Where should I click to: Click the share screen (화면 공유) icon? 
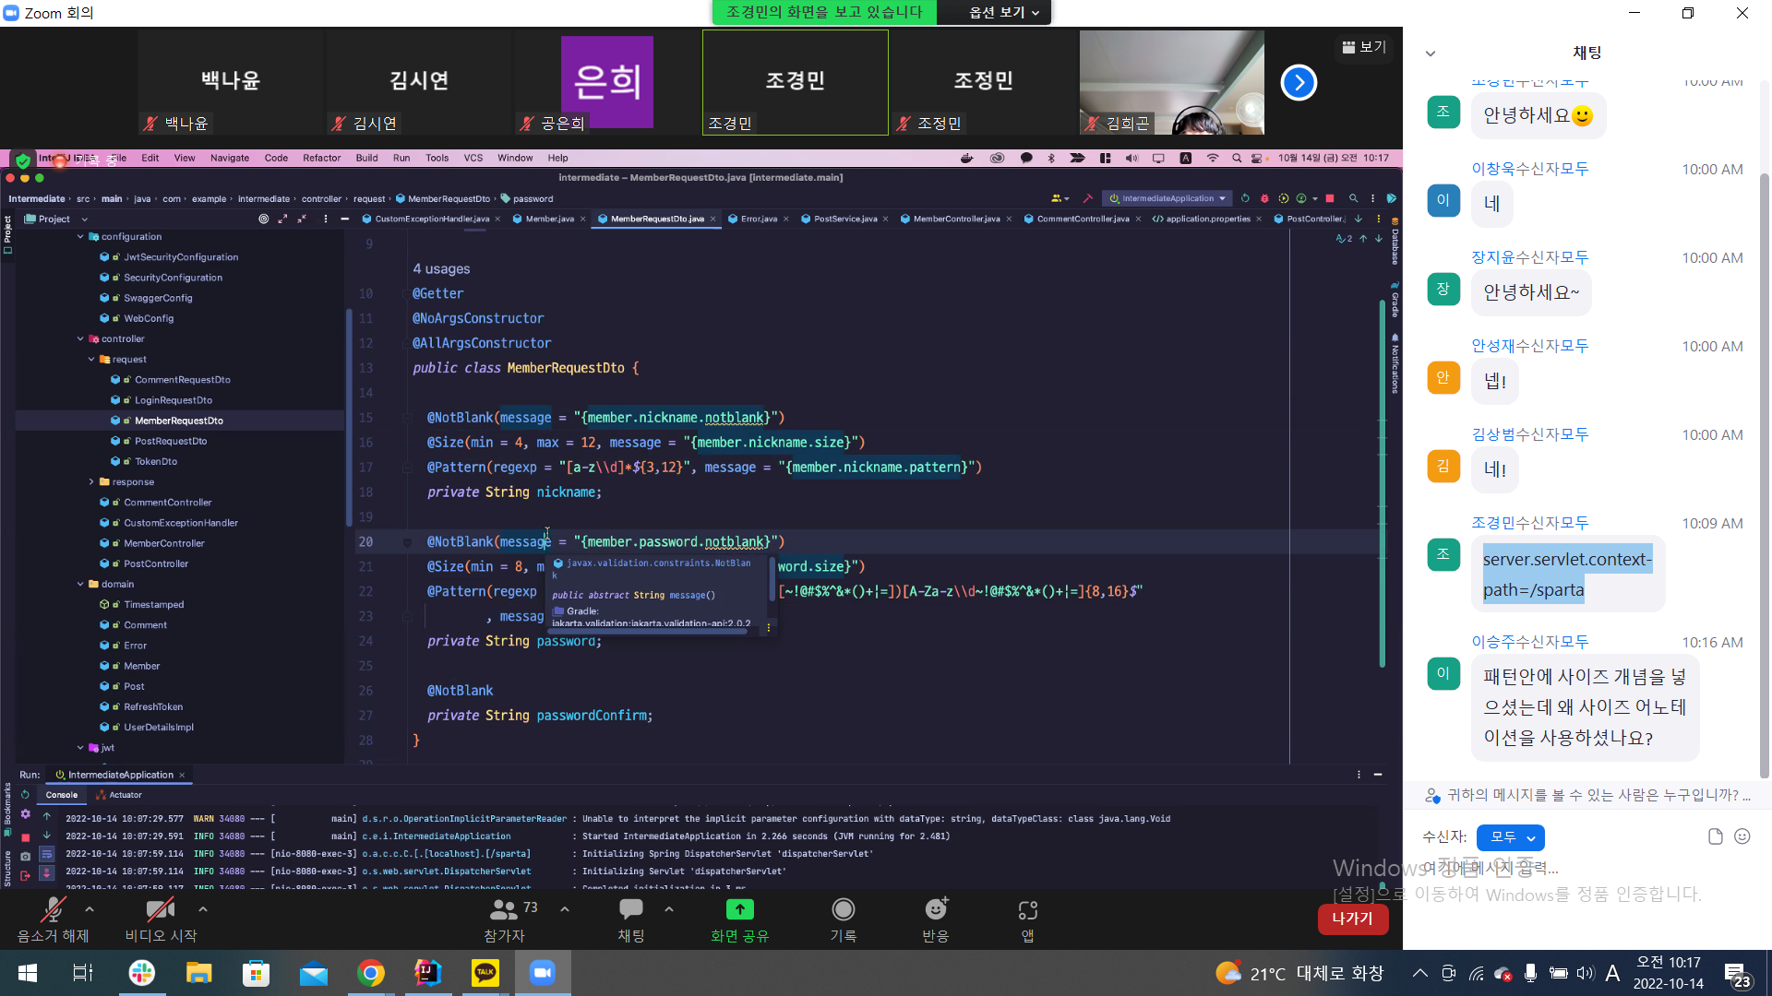pyautogui.click(x=739, y=911)
